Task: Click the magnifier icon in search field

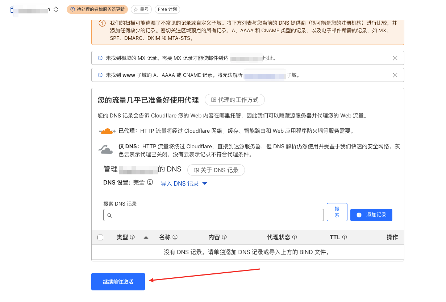Action: (x=109, y=215)
